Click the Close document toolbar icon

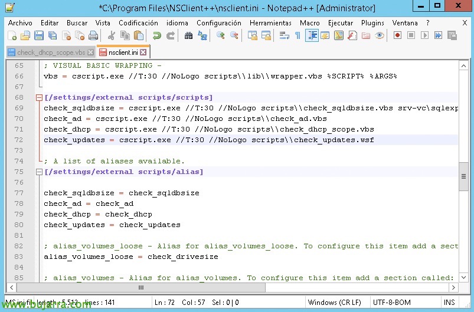click(66, 35)
